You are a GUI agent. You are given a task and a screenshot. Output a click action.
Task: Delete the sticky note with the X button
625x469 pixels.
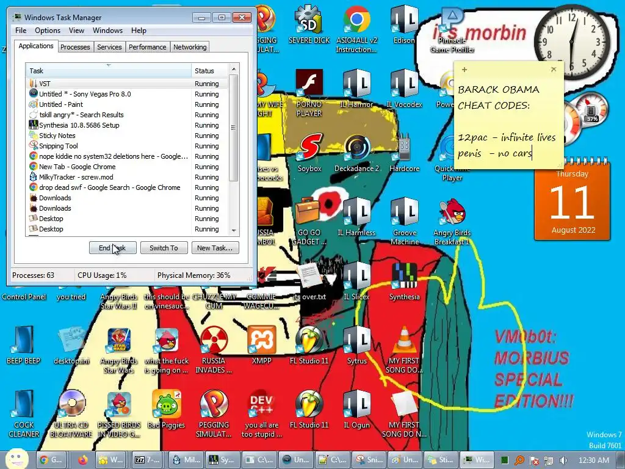[x=553, y=70]
